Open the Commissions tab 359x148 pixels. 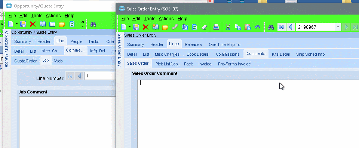pyautogui.click(x=228, y=54)
